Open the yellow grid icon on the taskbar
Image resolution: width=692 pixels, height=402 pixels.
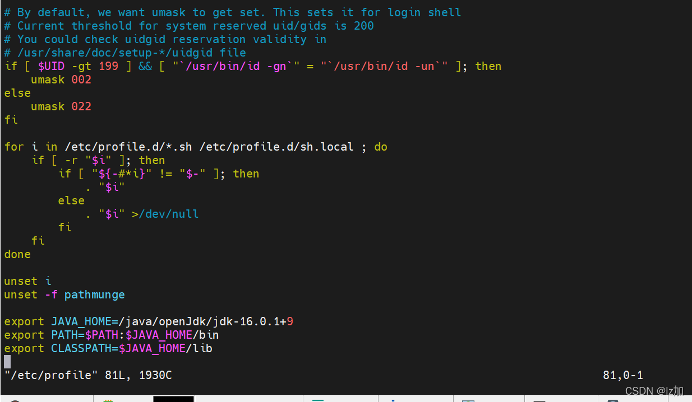108,400
